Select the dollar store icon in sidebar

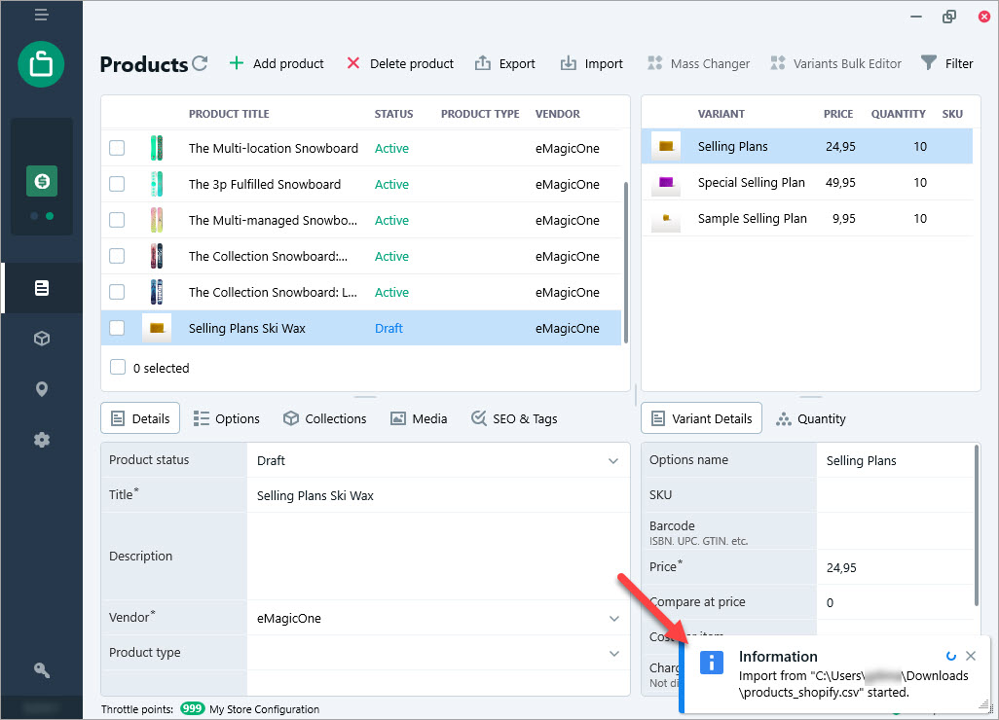click(x=42, y=181)
